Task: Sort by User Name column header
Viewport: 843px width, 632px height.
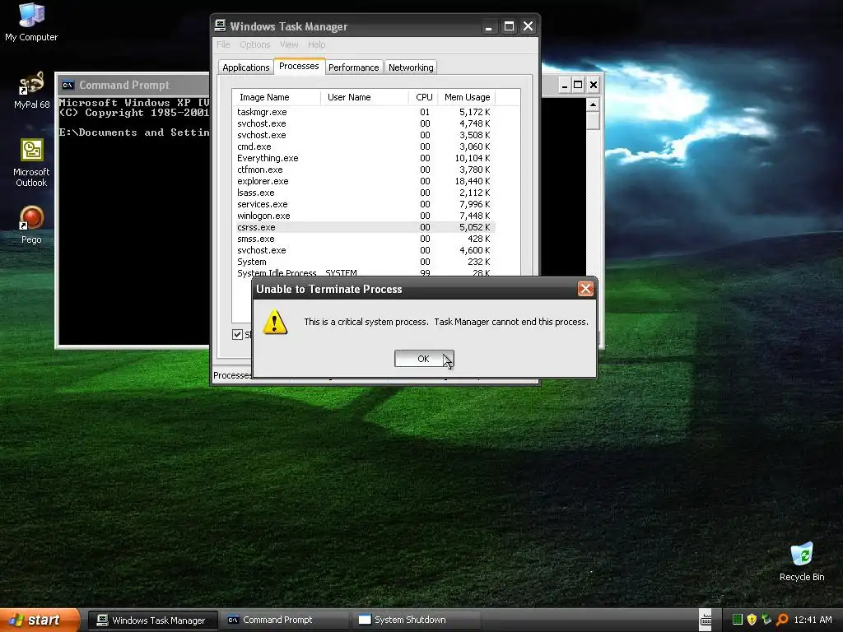Action: tap(365, 97)
